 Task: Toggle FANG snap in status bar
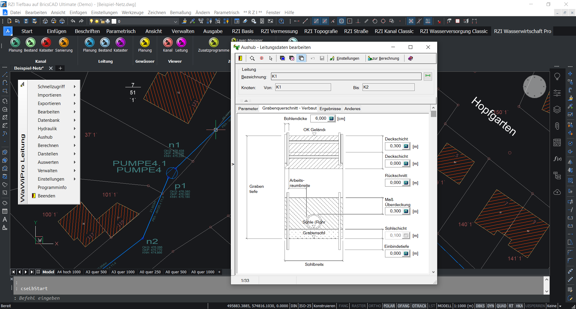coord(344,306)
